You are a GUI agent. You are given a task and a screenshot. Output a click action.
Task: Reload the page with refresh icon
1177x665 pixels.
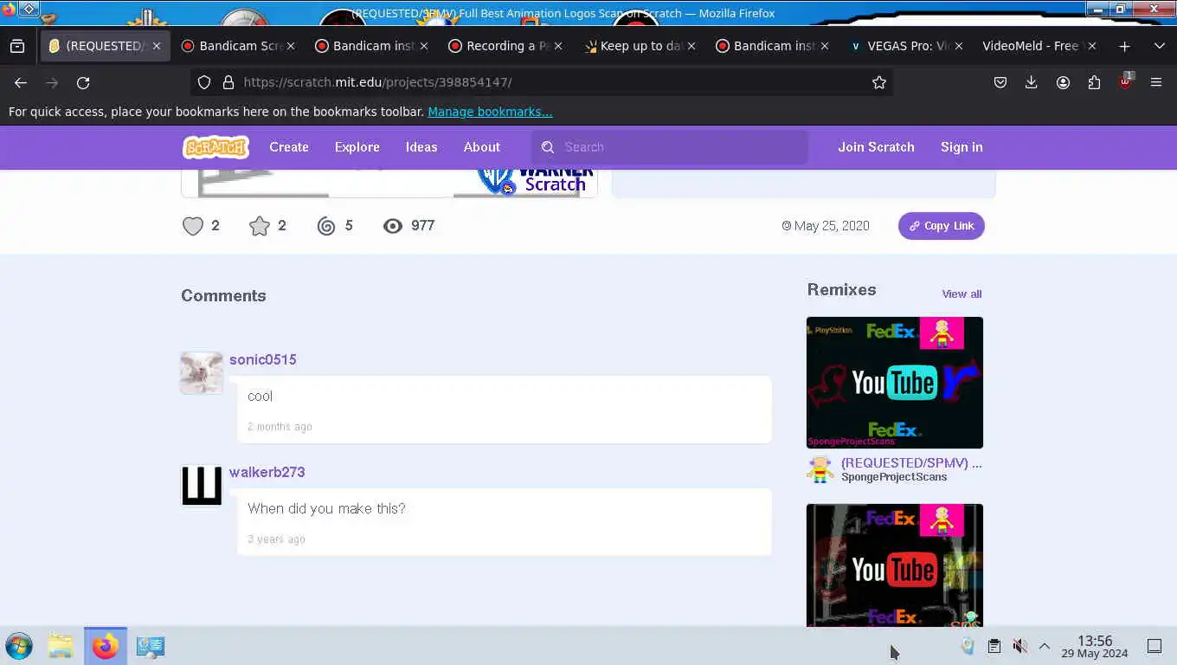83,82
